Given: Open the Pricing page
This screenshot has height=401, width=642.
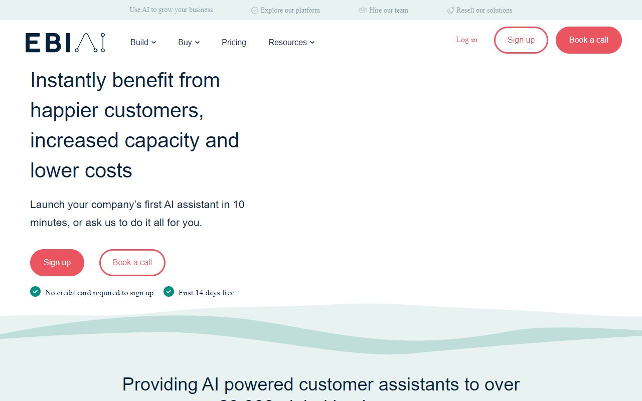Looking at the screenshot, I should (x=234, y=43).
